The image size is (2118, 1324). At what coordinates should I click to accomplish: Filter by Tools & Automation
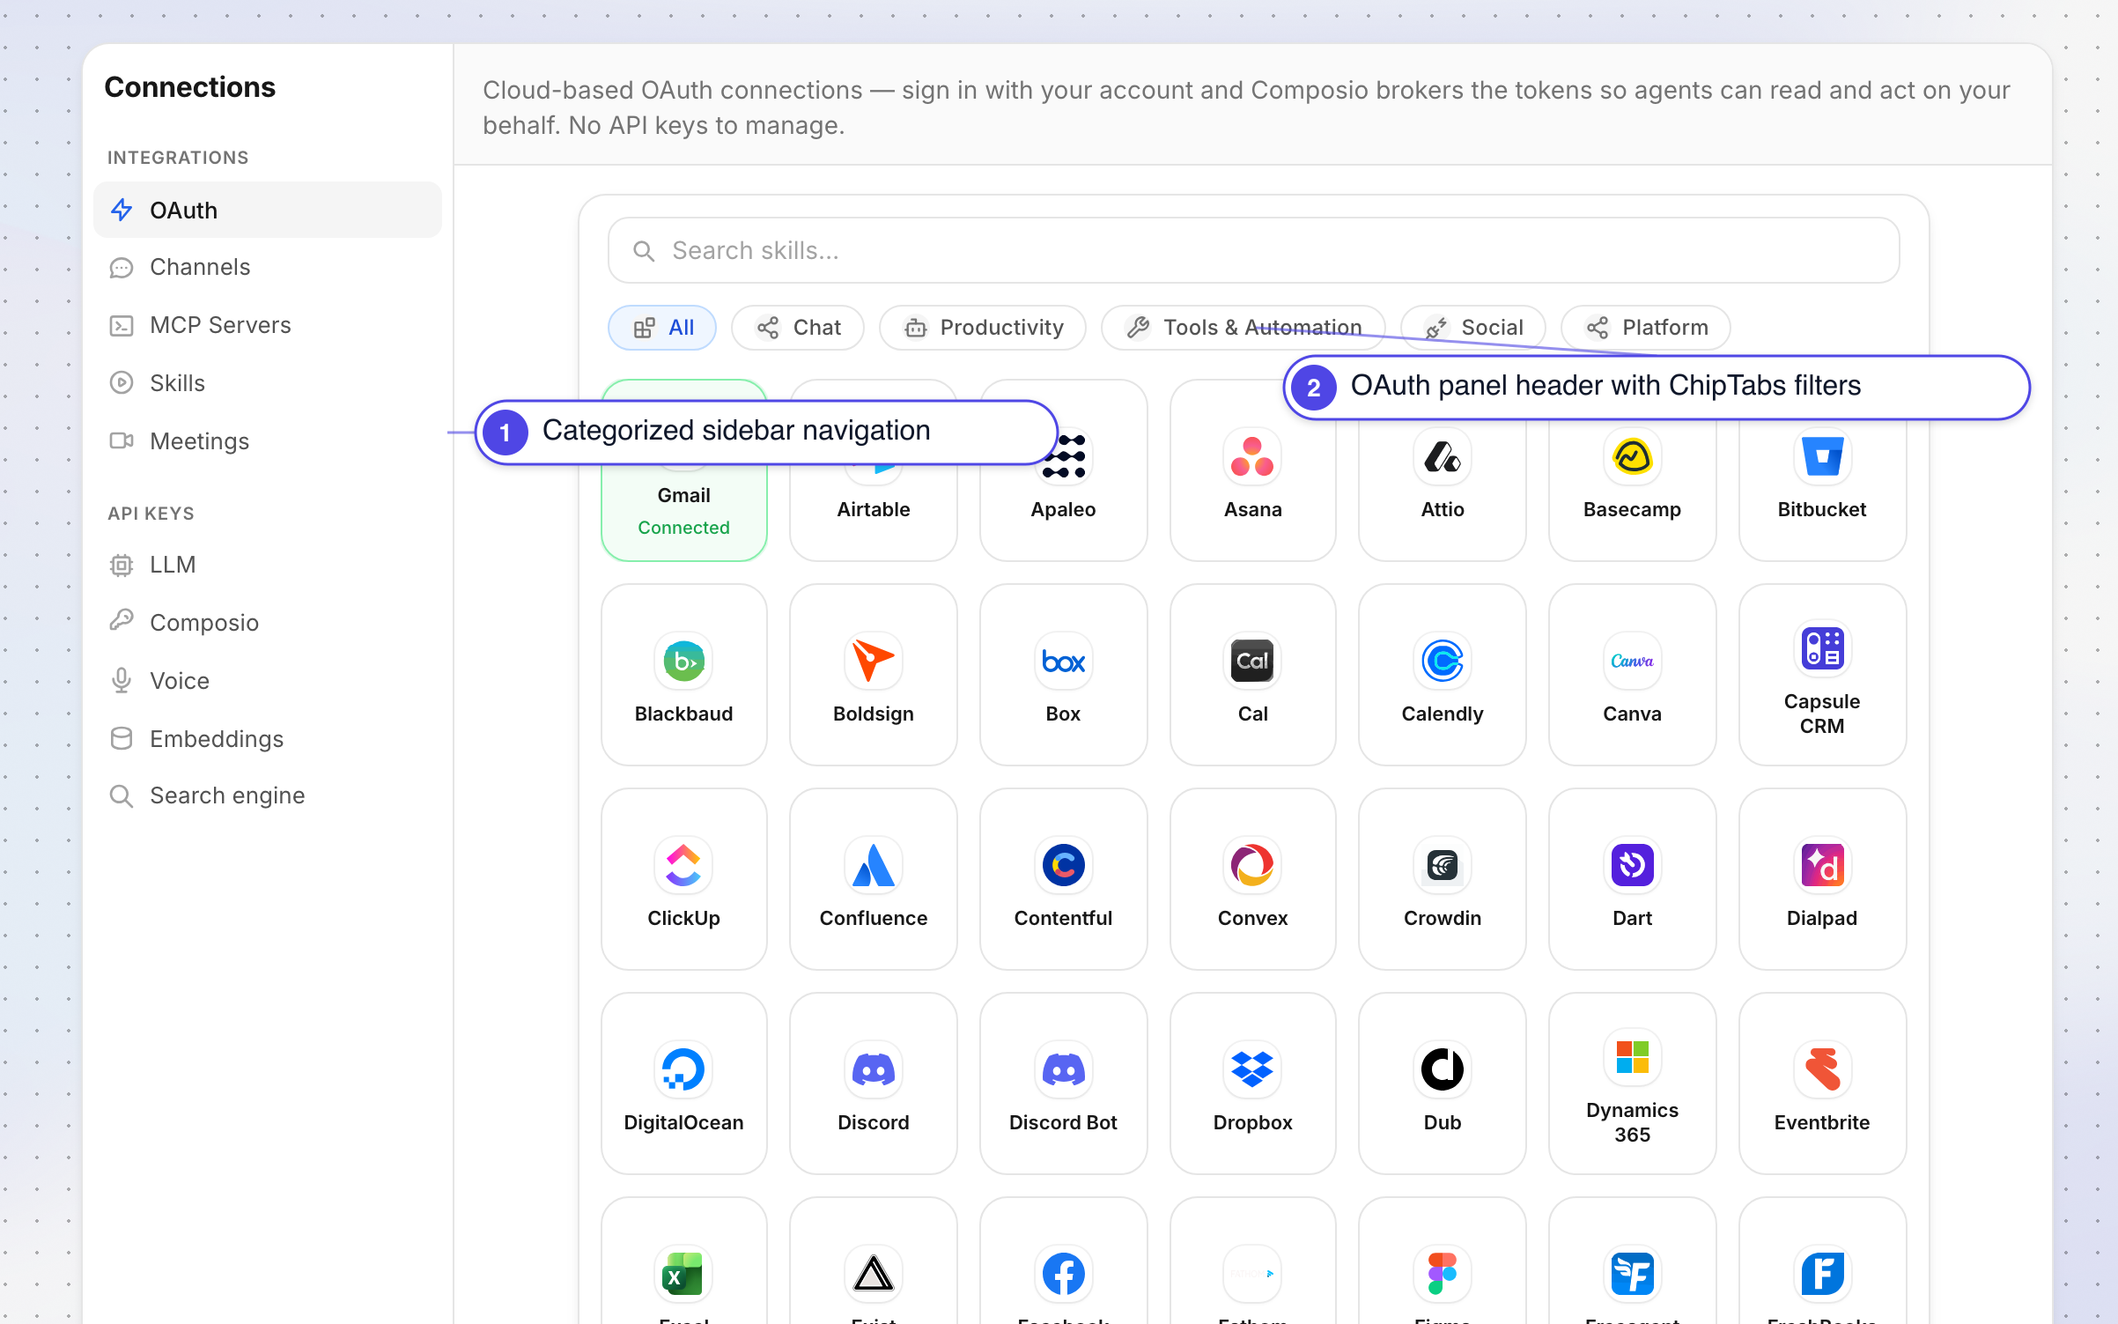(x=1243, y=328)
